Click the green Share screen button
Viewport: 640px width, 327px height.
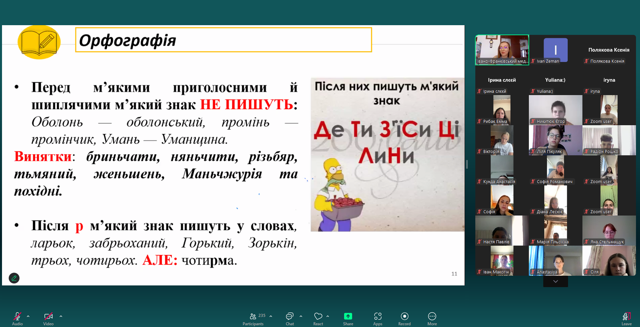(348, 319)
